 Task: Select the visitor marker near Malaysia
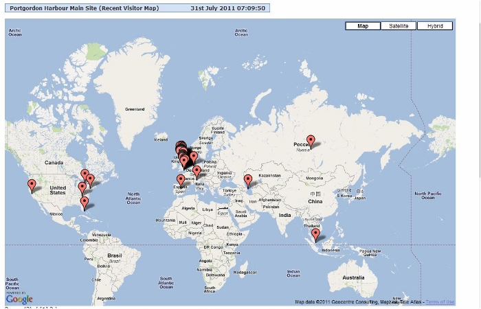click(x=315, y=236)
